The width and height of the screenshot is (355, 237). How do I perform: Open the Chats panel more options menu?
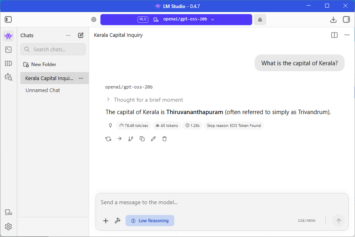68,35
